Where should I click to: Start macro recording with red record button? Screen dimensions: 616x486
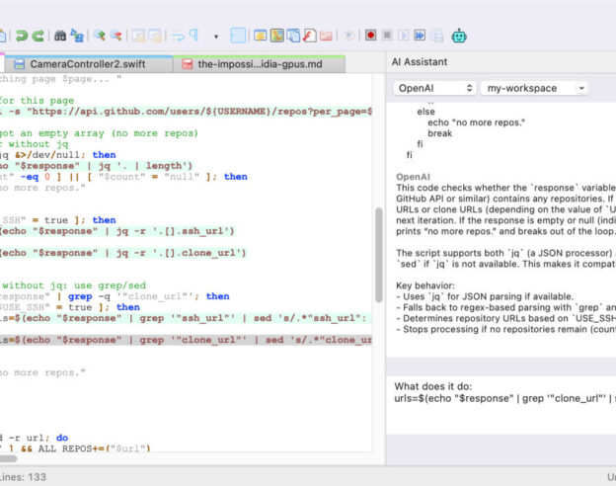(x=370, y=36)
